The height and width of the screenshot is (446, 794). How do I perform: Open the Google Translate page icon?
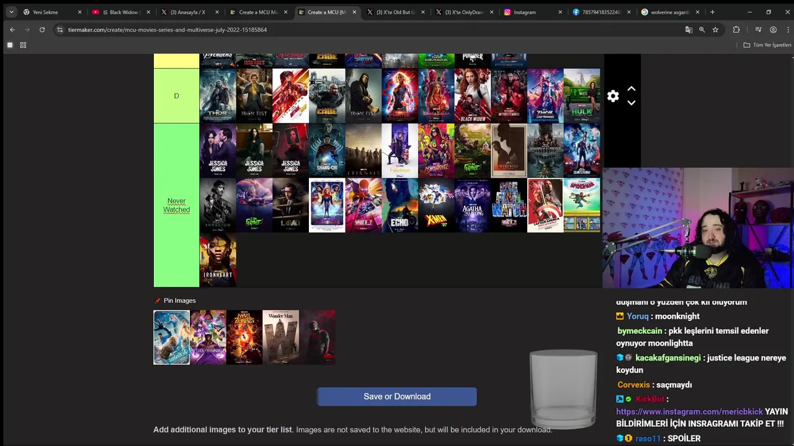tap(689, 30)
